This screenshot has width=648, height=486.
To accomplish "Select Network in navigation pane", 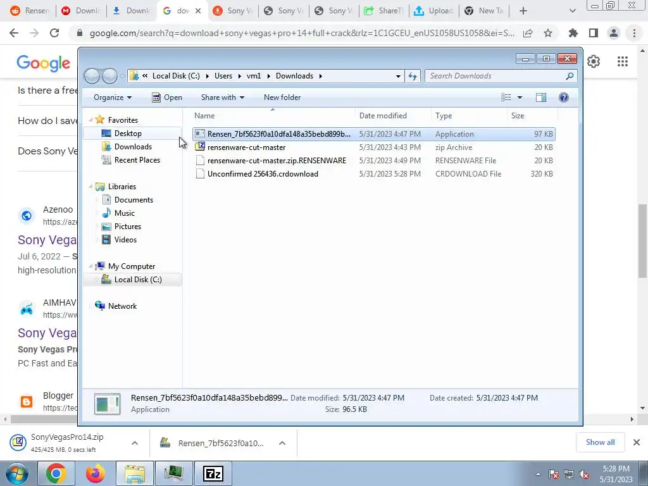I will pos(122,306).
